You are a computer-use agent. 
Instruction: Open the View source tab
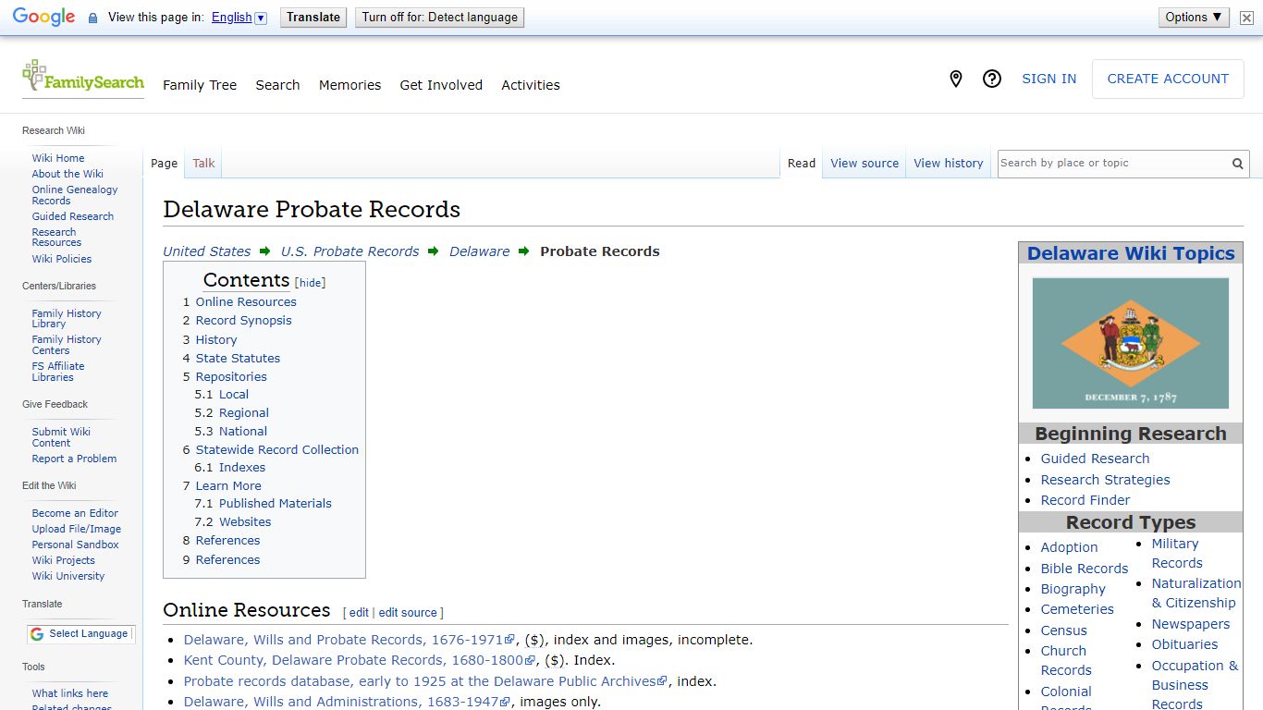(864, 164)
